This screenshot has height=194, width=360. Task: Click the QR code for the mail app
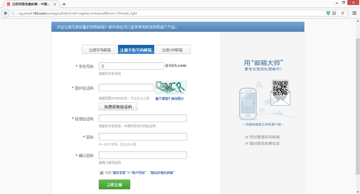[280, 88]
